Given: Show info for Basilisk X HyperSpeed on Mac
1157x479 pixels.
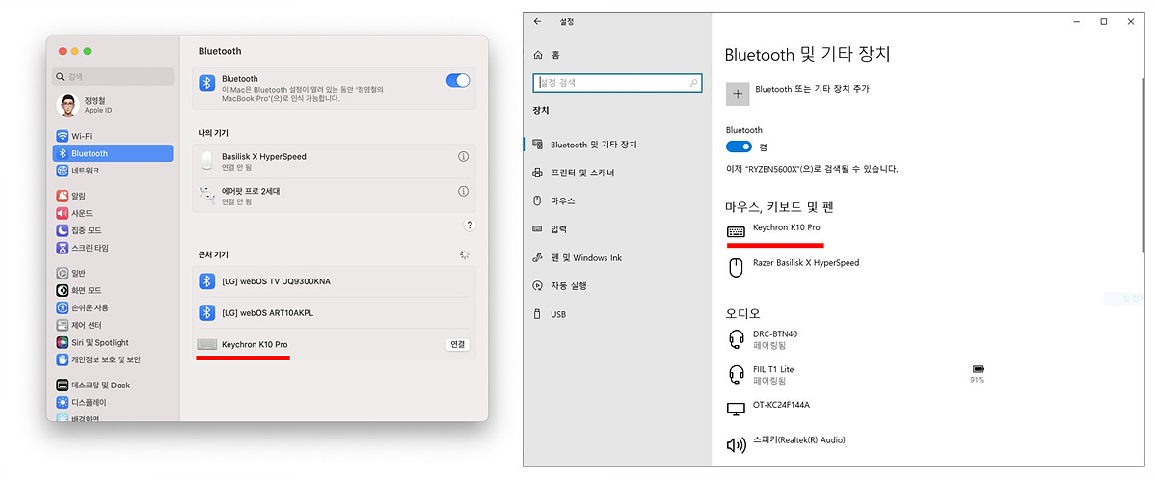Looking at the screenshot, I should [463, 156].
